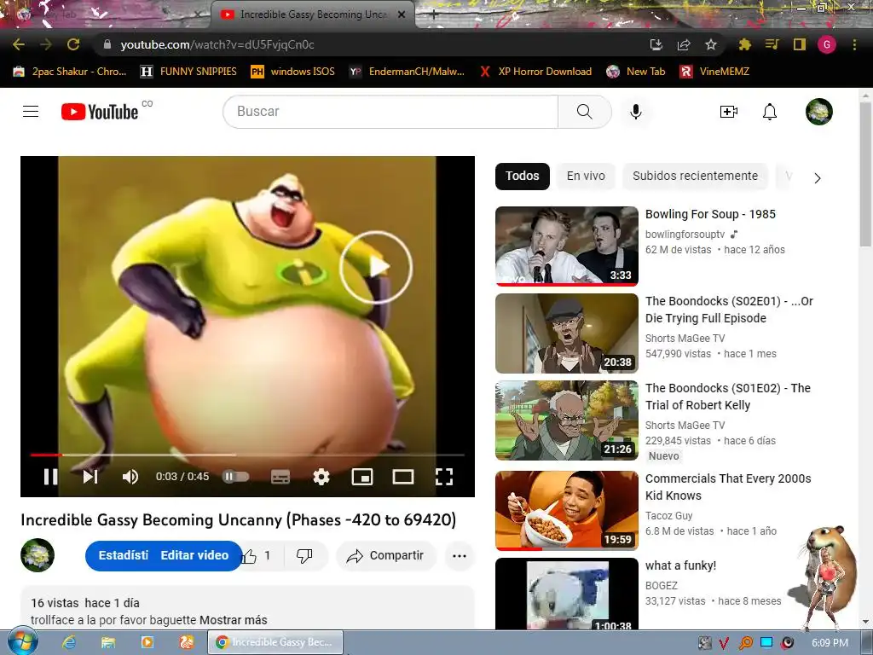Image resolution: width=873 pixels, height=655 pixels.
Task: Mute the video volume
Action: [x=130, y=477]
